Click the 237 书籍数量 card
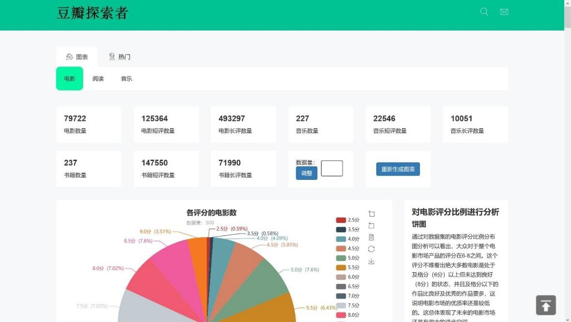571x322 pixels. (x=89, y=169)
